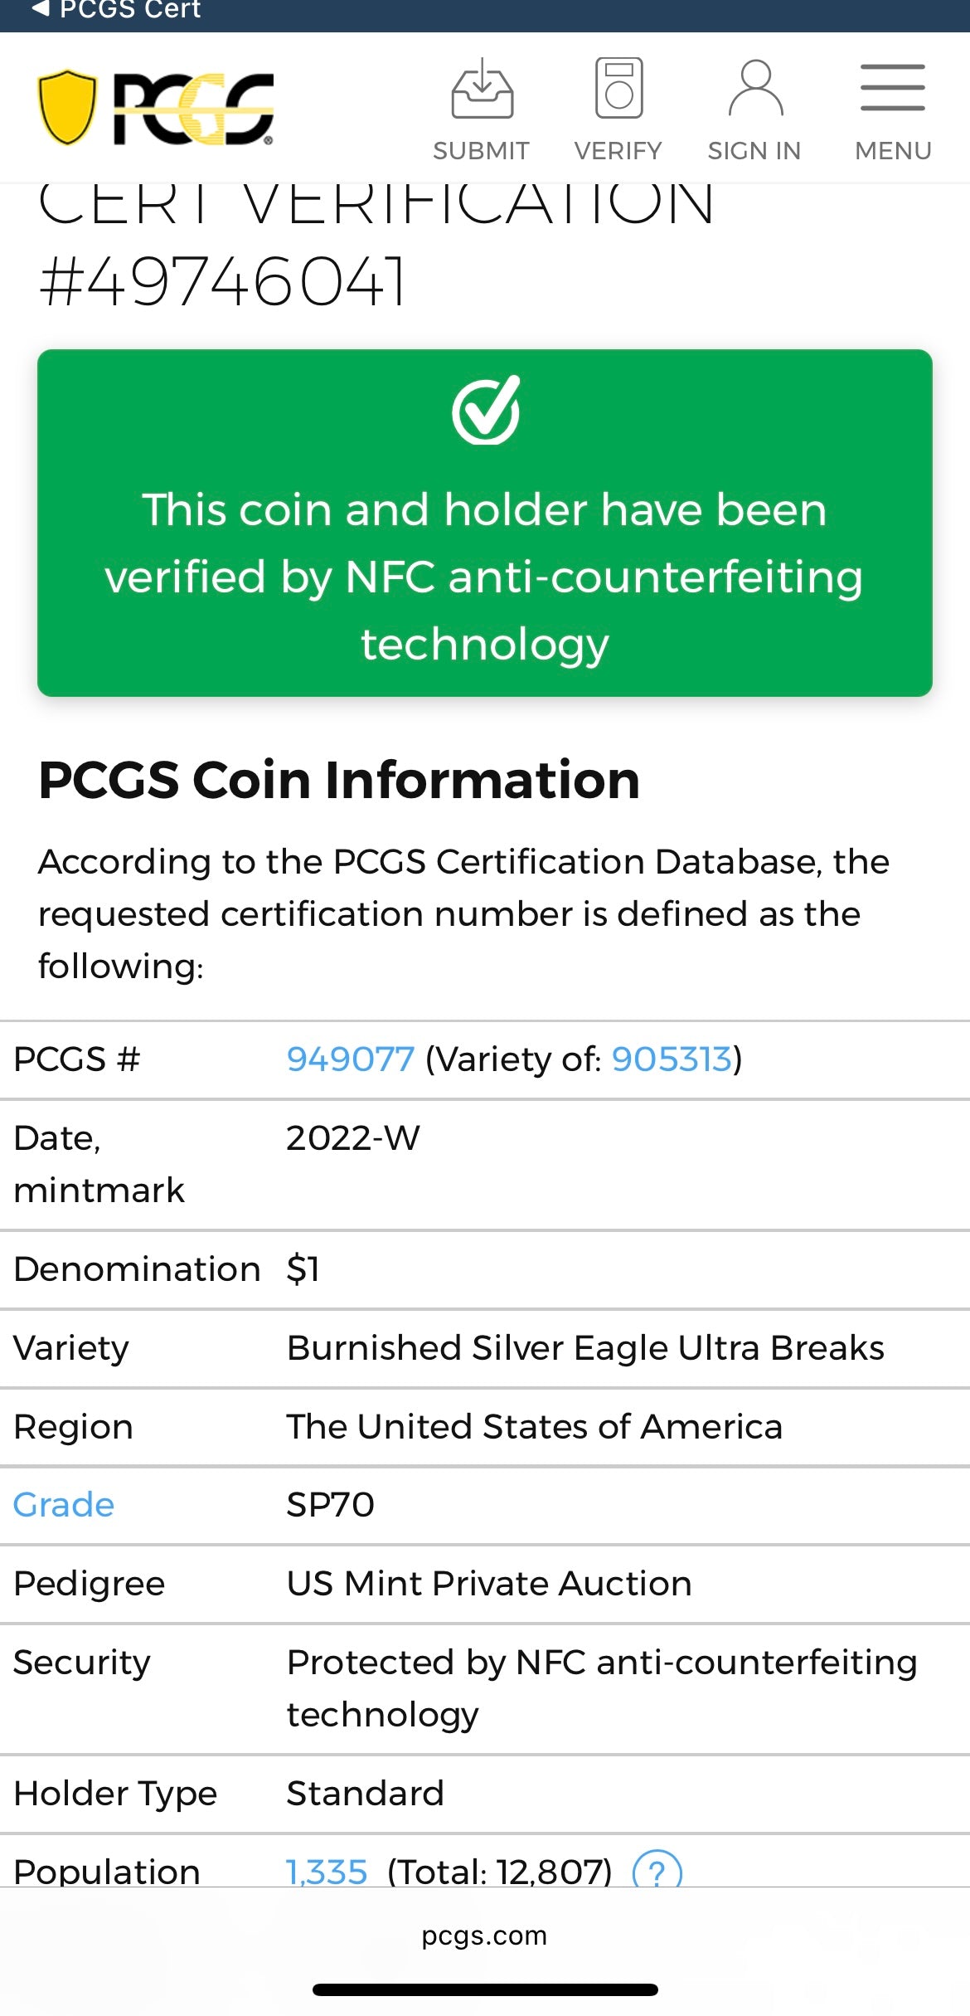Open population help via question mark icon

coord(657,1871)
